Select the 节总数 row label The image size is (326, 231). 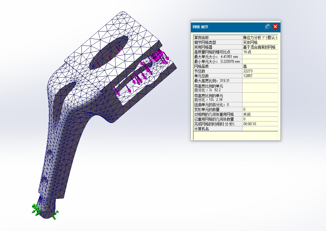[x=218, y=71]
